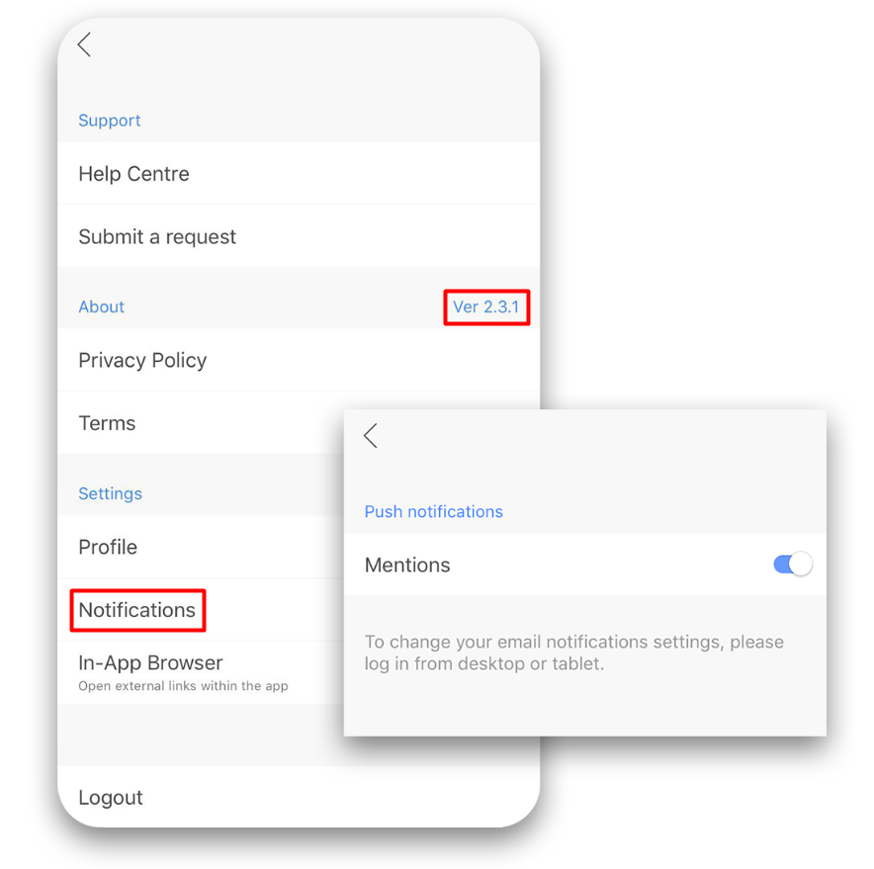Click the About section header
The height and width of the screenshot is (869, 874).
pos(101,306)
